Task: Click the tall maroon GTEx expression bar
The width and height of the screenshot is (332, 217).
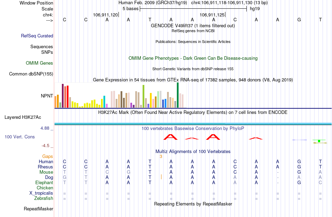Action: click(63, 96)
